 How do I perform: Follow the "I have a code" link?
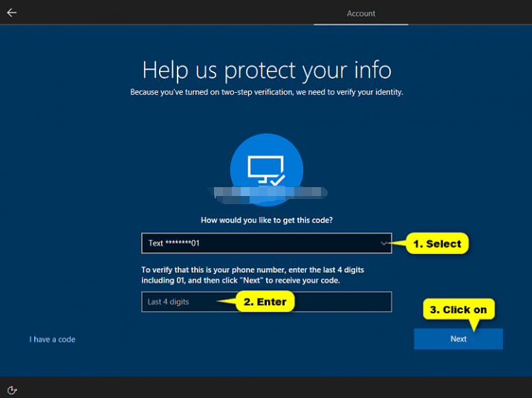[52, 339]
